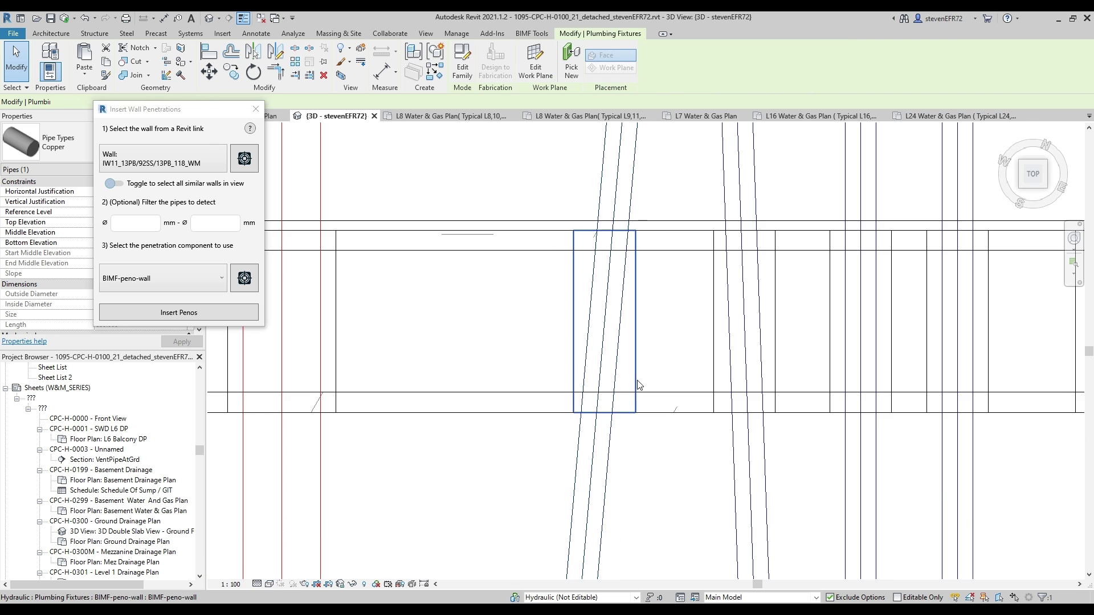The width and height of the screenshot is (1094, 615).
Task: Click the penetration component picker button
Action: (244, 278)
